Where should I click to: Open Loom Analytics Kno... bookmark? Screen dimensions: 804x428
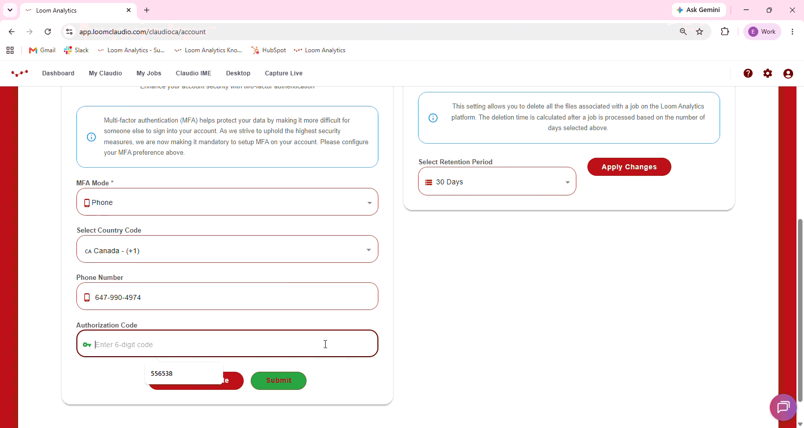208,50
